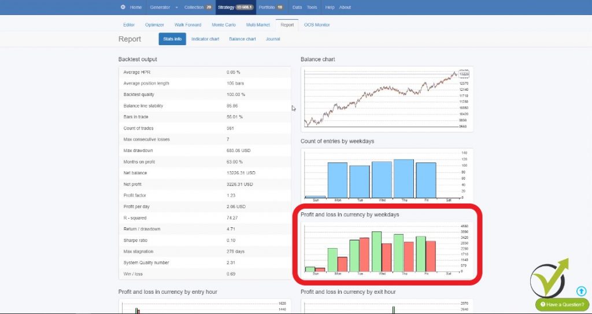Click the Profit and loss by entry hour heading
The width and height of the screenshot is (592, 314).
pyautogui.click(x=168, y=292)
